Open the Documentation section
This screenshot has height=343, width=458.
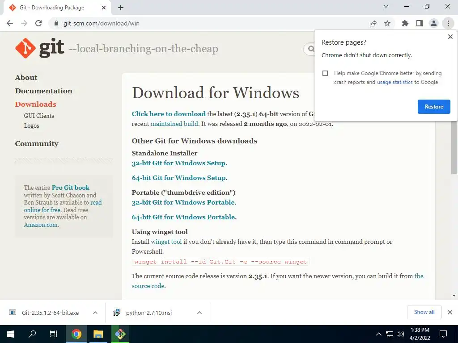coord(43,91)
